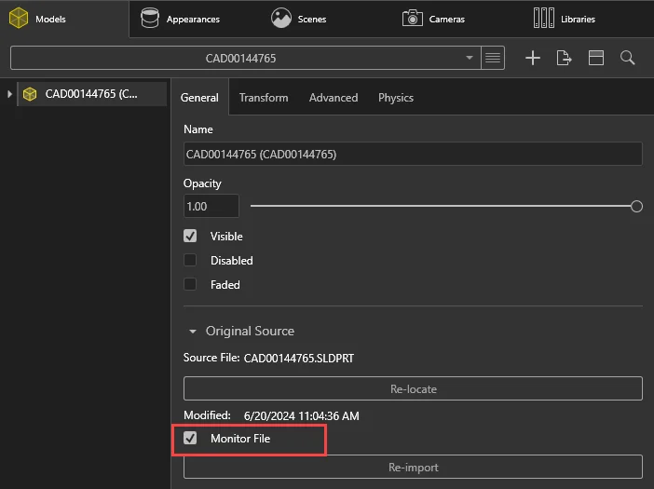The height and width of the screenshot is (489, 654).
Task: Click the search magnifier icon
Action: click(628, 58)
